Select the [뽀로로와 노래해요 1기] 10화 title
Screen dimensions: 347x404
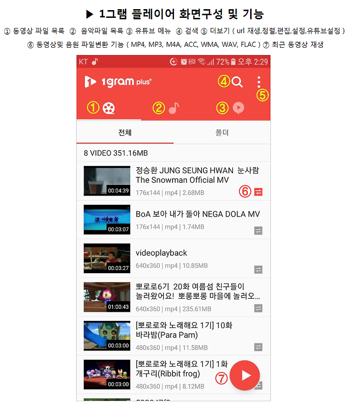coord(184,325)
